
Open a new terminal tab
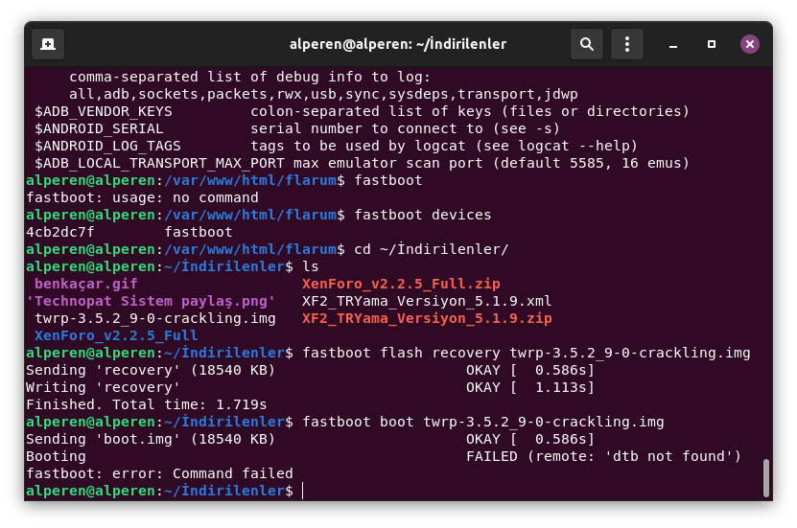tap(48, 44)
